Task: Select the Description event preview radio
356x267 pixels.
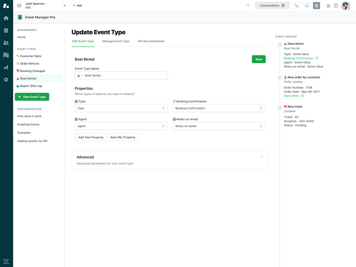Action: [x=280, y=44]
